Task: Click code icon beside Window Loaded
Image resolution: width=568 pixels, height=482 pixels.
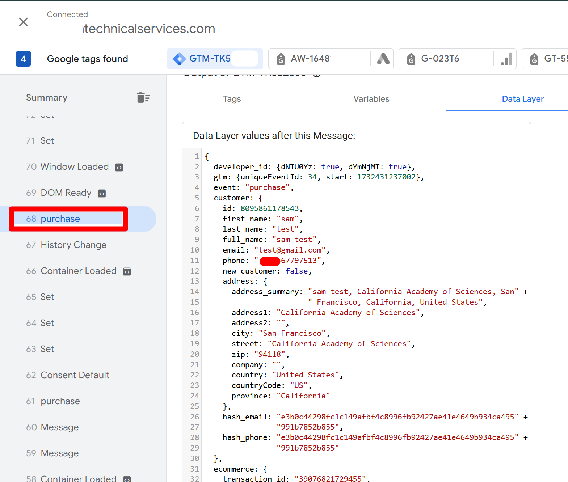Action: click(119, 167)
